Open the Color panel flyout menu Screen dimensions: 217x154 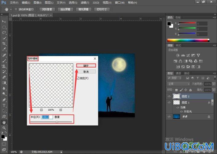[x=215, y=18]
